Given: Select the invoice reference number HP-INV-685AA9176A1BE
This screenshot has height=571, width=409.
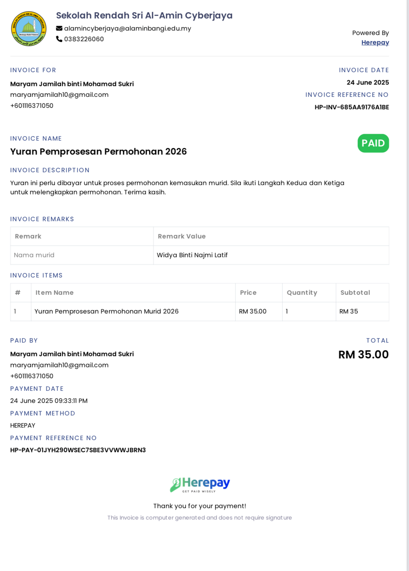Looking at the screenshot, I should click(352, 107).
